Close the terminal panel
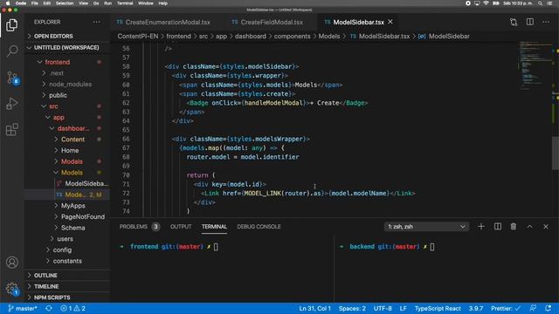 click(x=546, y=227)
